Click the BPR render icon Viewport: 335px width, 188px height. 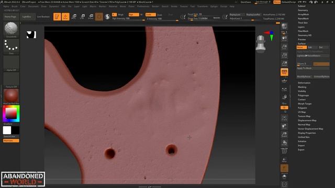tap(284, 27)
